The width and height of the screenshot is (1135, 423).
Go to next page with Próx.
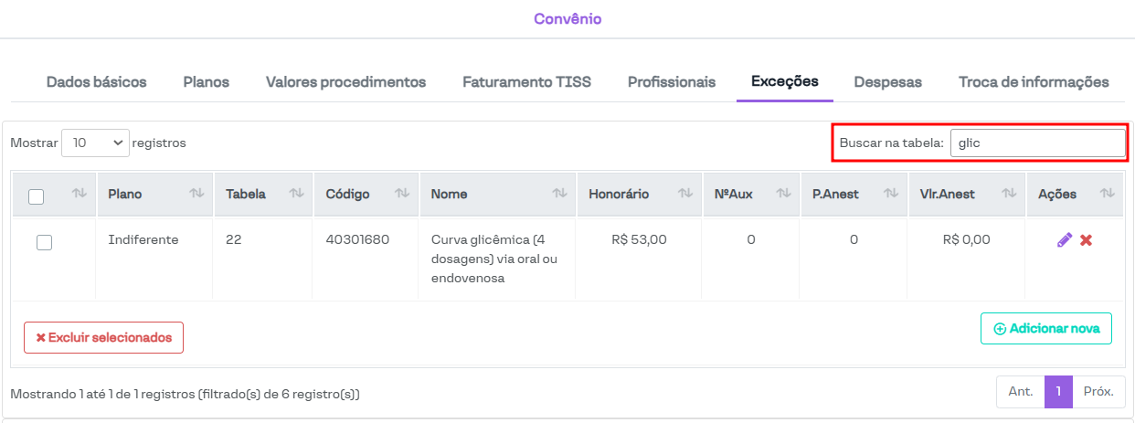(1098, 392)
